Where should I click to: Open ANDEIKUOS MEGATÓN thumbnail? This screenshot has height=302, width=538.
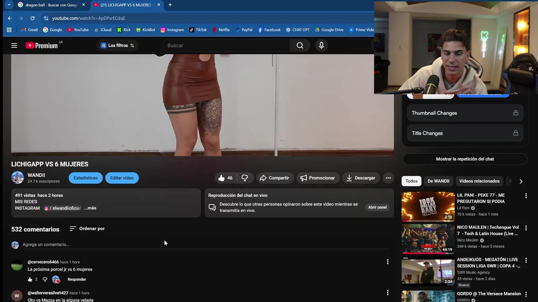[428, 271]
